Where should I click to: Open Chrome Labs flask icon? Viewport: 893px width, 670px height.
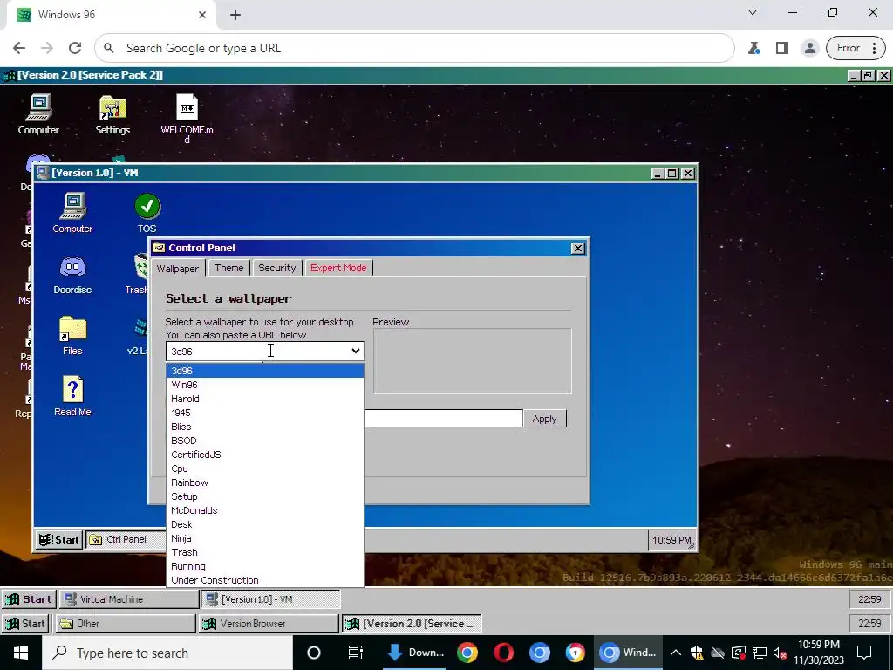(754, 49)
